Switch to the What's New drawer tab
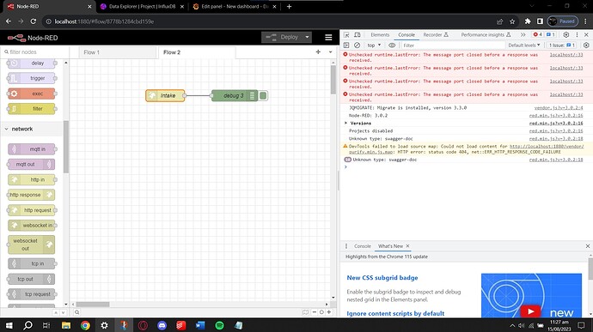 coord(390,246)
